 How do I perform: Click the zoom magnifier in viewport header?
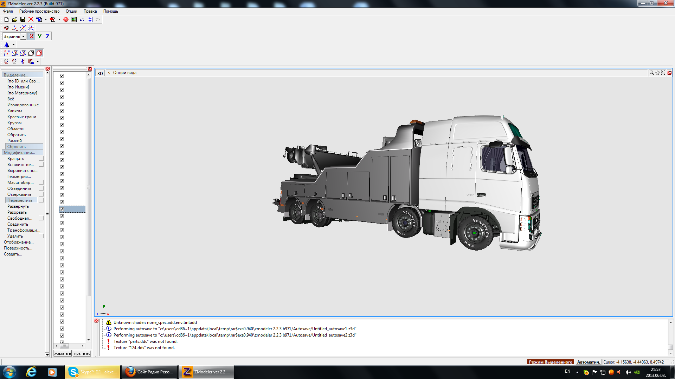[651, 73]
